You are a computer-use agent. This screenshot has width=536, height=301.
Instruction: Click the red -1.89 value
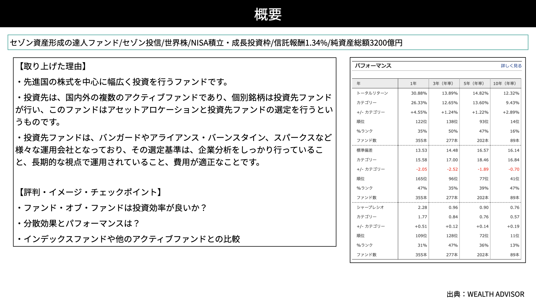483,169
